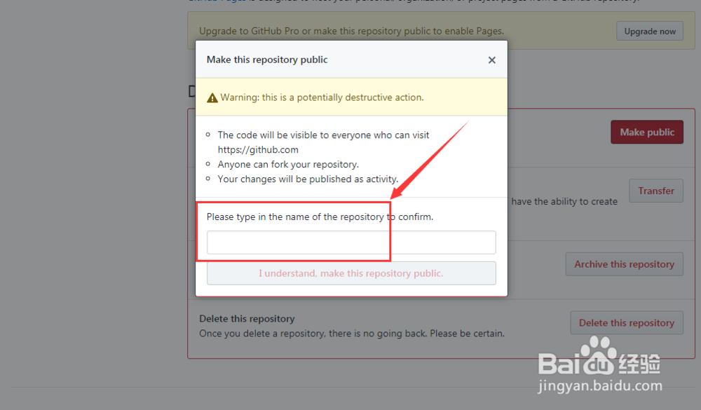The image size is (701, 410).
Task: Click Please type in the name prompt
Action: tap(320, 217)
